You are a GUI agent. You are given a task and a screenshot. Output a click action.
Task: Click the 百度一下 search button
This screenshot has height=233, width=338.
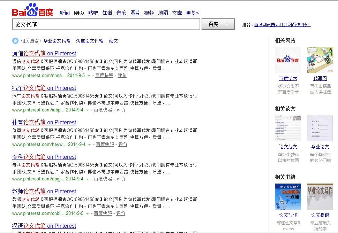click(218, 24)
